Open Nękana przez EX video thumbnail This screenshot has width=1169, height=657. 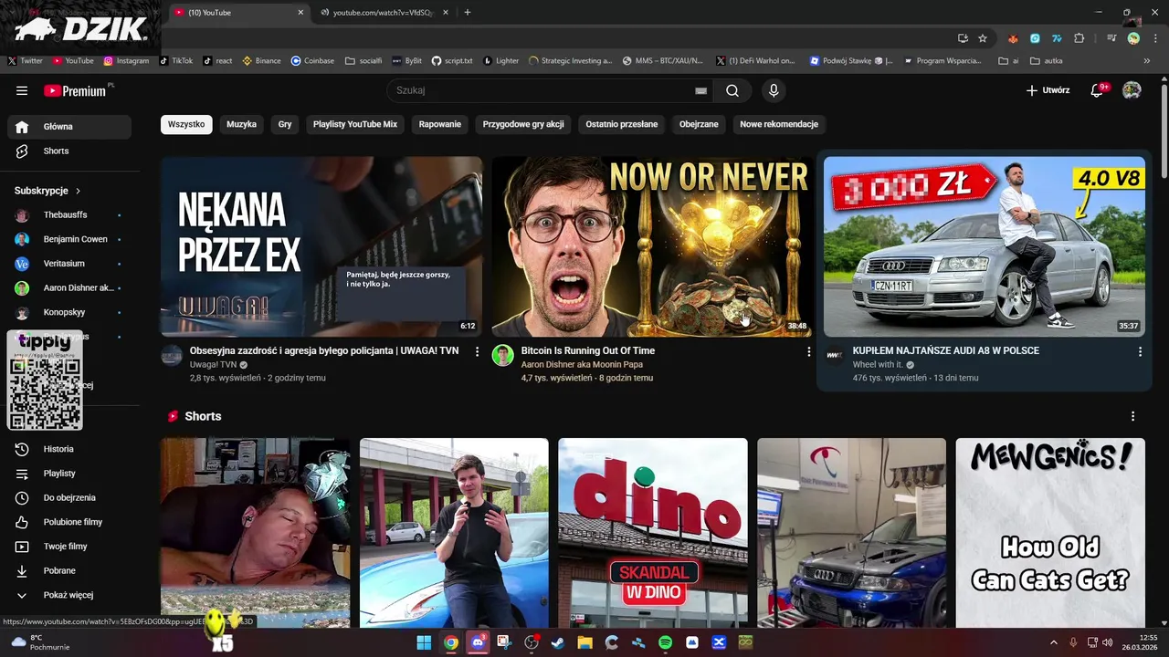(321, 246)
